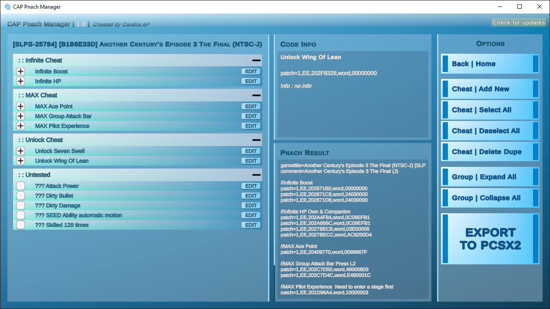550x309 pixels.
Task: Edit the MAX Ace Point cheat
Action: pyautogui.click(x=251, y=106)
